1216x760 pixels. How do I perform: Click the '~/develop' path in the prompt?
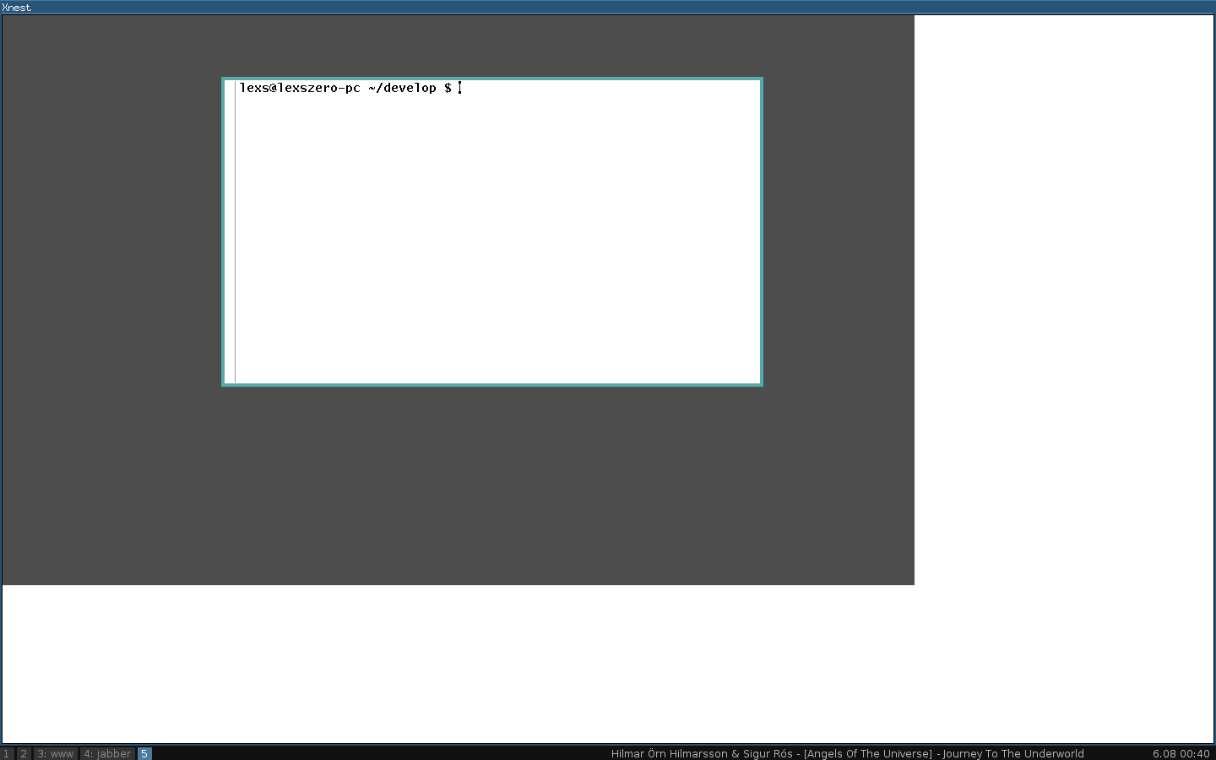click(x=402, y=88)
